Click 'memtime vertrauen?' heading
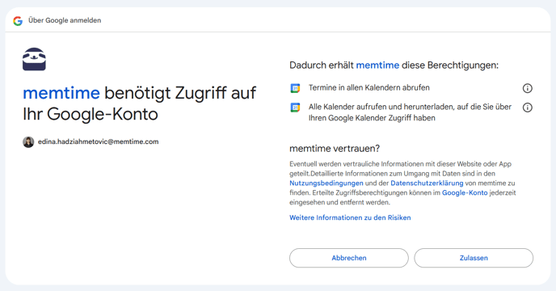 (x=335, y=149)
